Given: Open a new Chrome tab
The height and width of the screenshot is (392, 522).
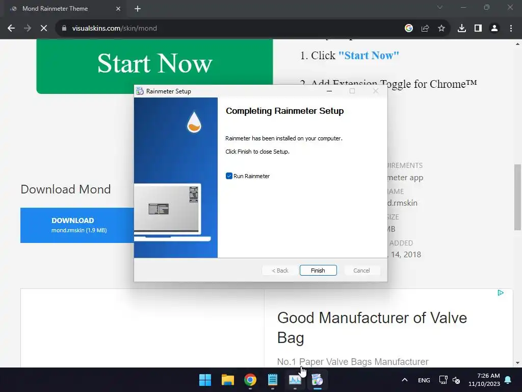Looking at the screenshot, I should pos(138,9).
